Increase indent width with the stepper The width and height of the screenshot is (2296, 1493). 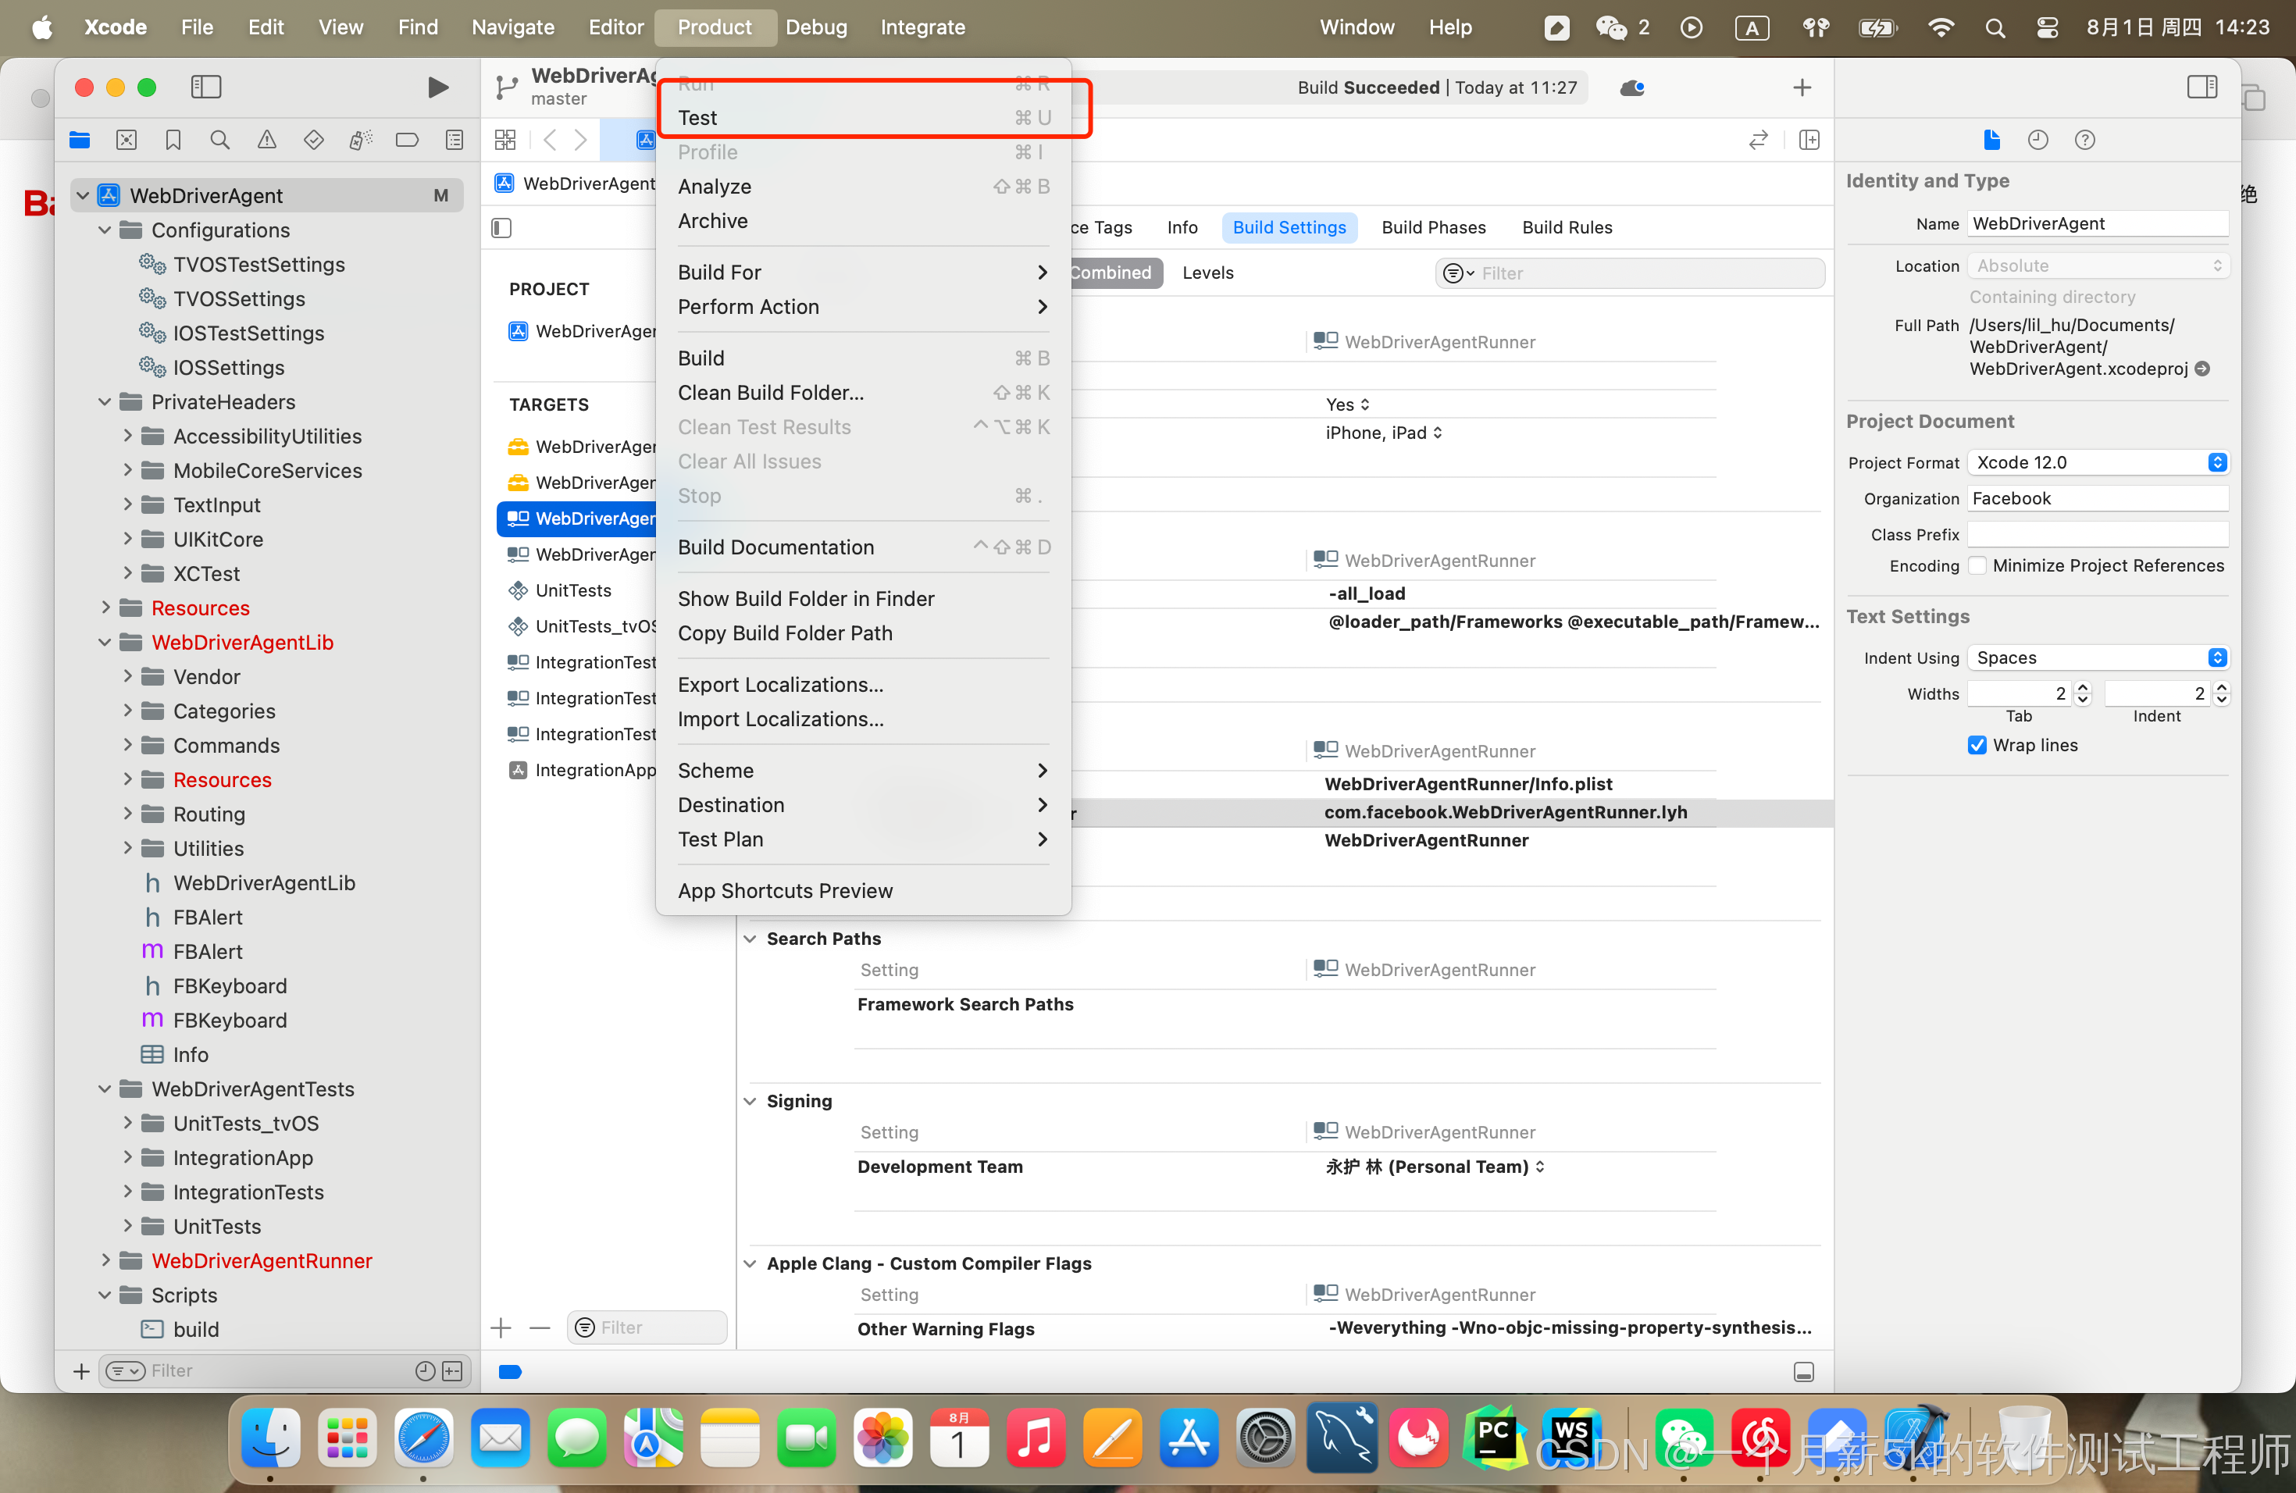[2223, 688]
